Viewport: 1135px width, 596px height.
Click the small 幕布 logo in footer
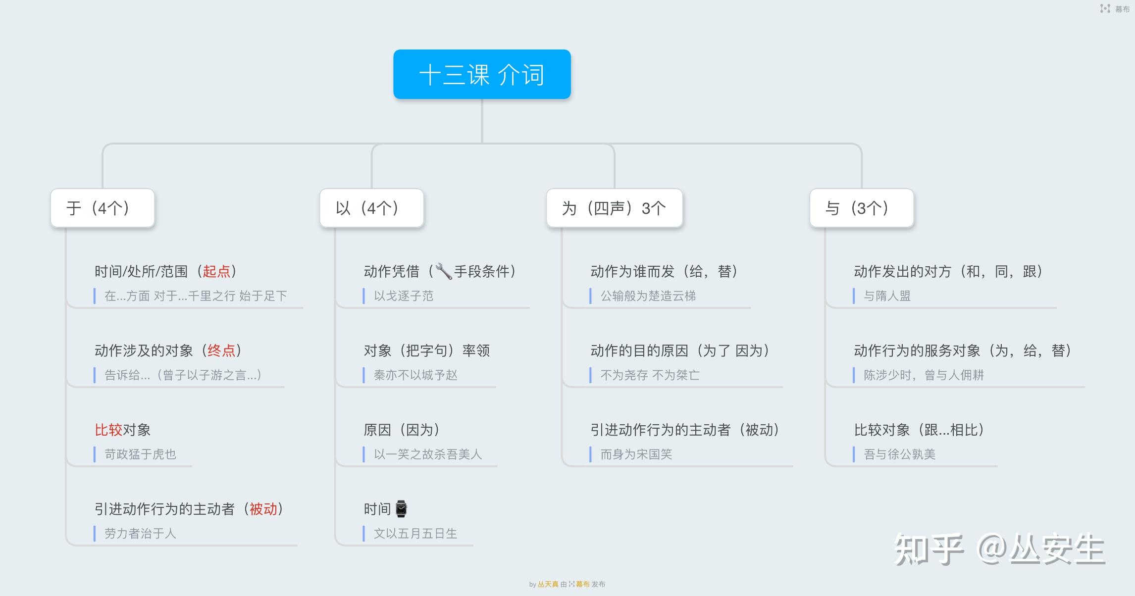pos(571,584)
